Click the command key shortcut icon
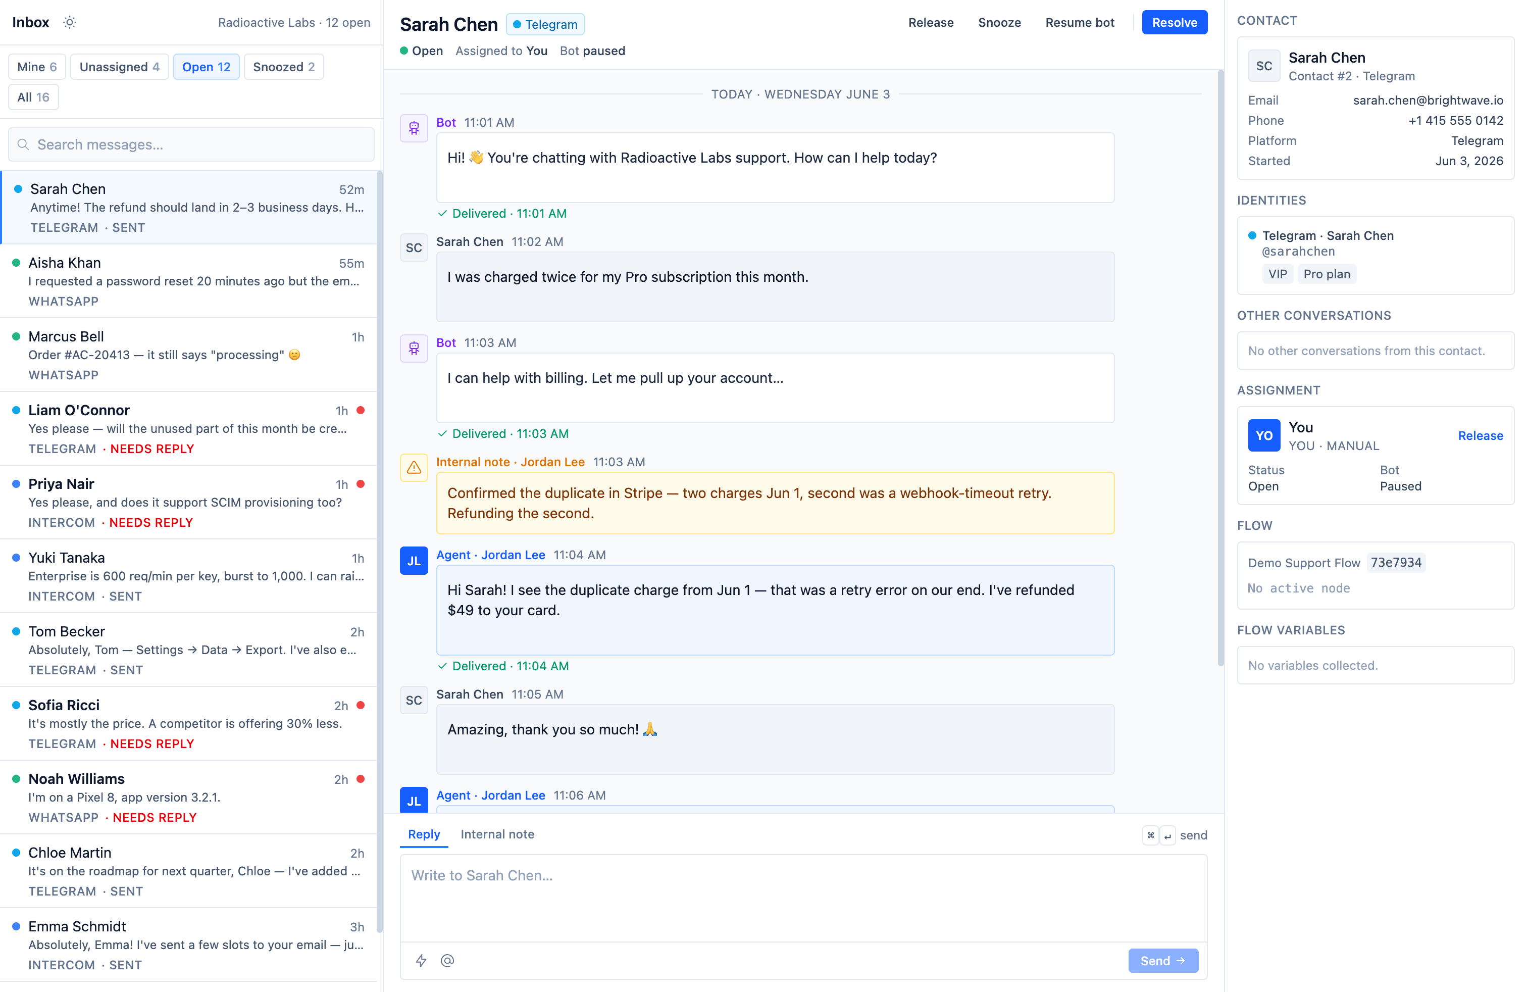The height and width of the screenshot is (992, 1527). point(1150,835)
